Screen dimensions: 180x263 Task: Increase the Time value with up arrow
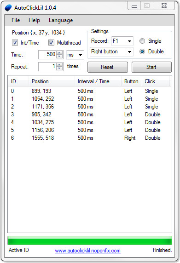point(59,53)
